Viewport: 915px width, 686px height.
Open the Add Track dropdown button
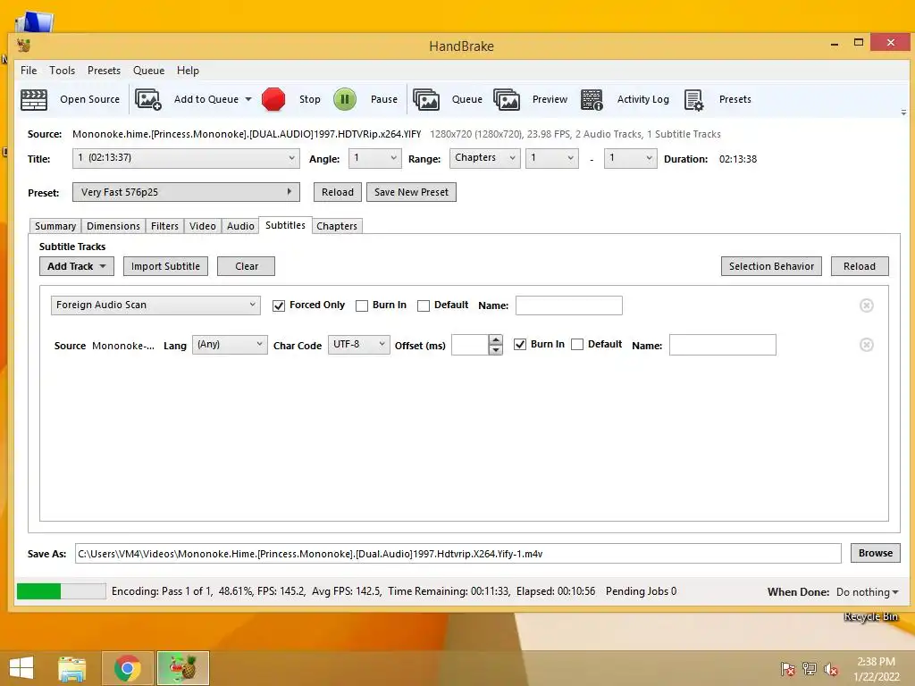[x=77, y=266]
